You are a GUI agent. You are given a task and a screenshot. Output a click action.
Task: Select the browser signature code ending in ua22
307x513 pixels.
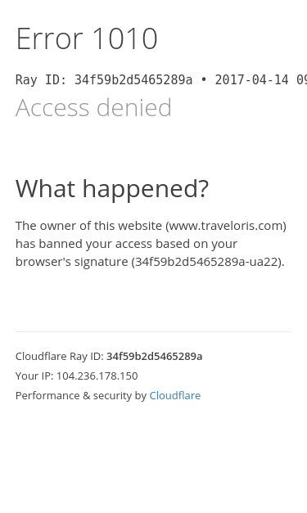pyautogui.click(x=207, y=262)
